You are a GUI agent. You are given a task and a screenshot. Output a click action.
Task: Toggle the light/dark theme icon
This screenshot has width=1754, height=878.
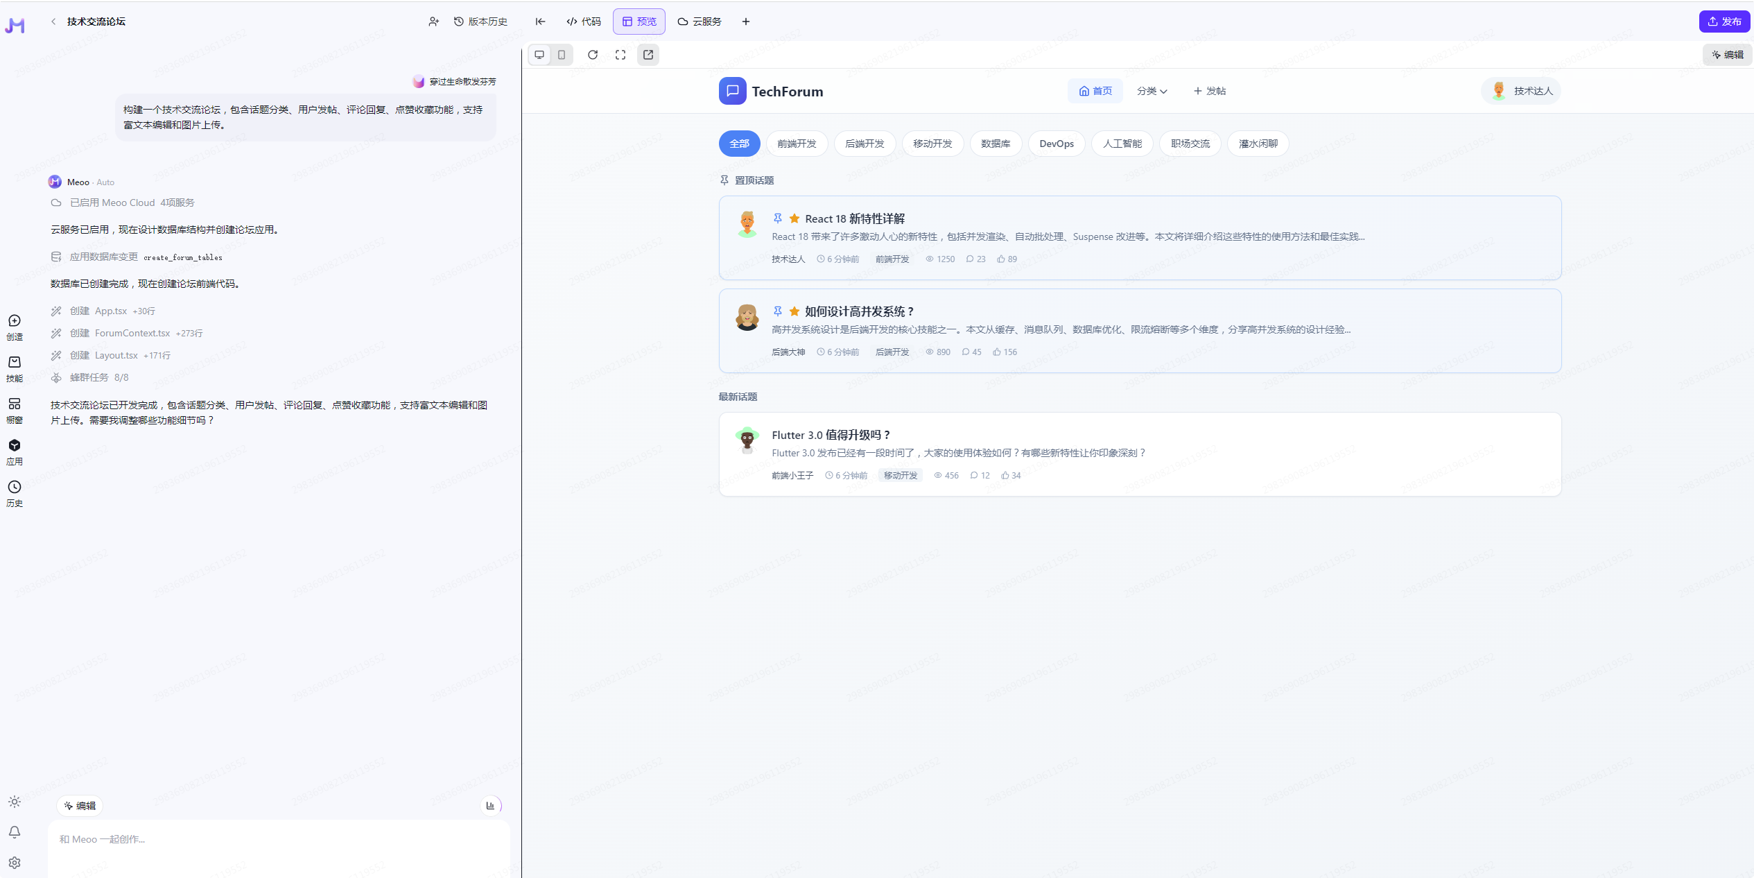click(x=15, y=802)
